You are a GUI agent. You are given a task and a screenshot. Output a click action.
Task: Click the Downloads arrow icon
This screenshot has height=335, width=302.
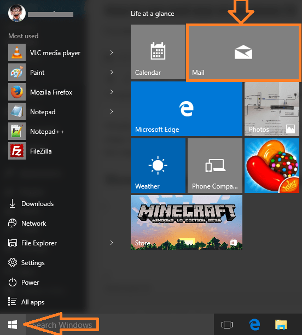pos(13,204)
